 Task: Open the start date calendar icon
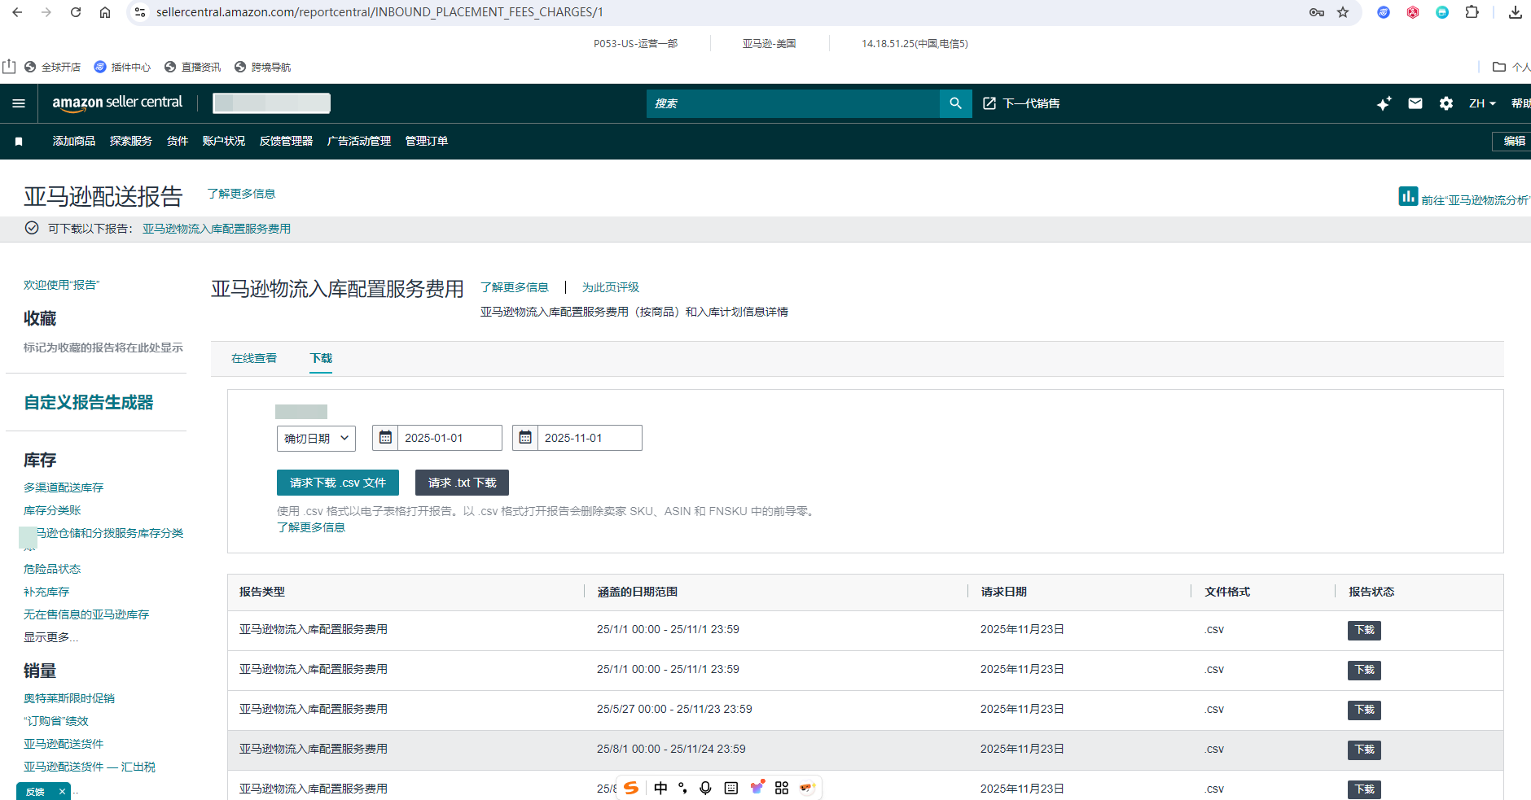click(x=385, y=438)
